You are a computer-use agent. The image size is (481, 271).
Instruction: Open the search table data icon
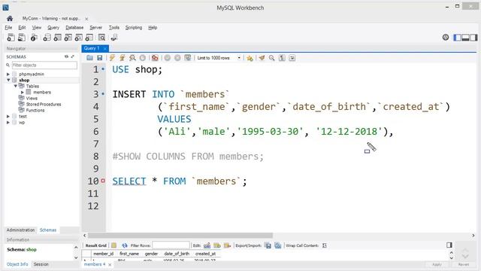click(102, 38)
